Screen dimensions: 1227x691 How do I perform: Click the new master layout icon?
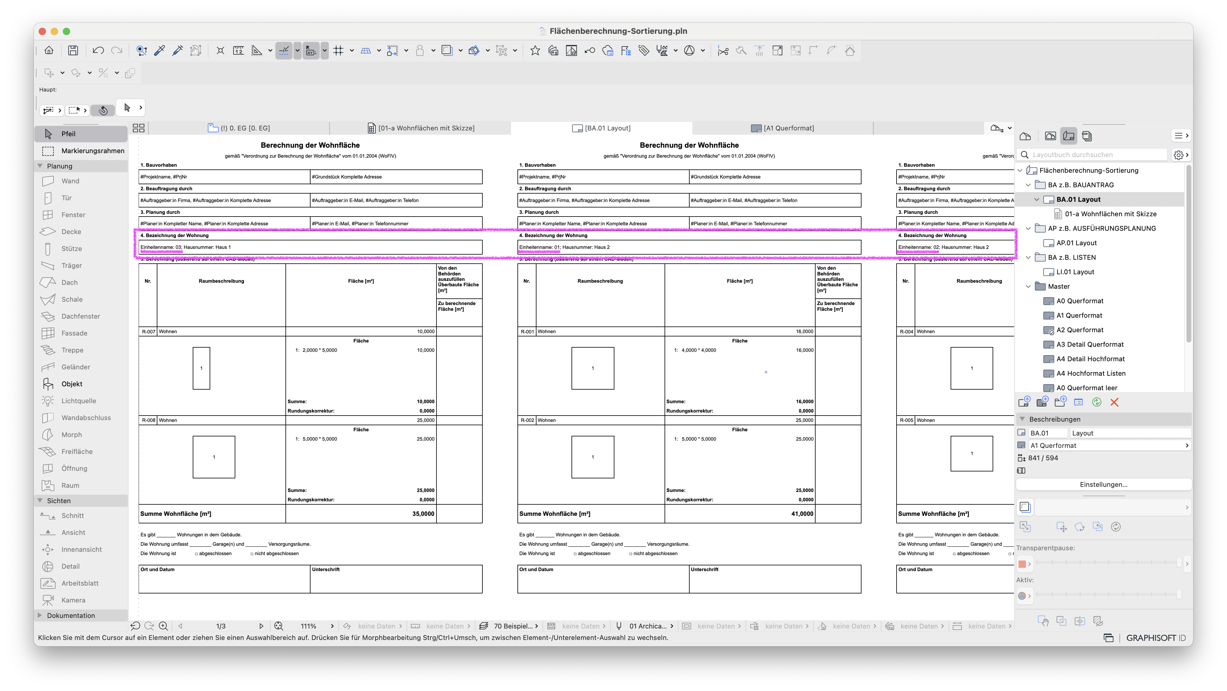[x=1042, y=402]
